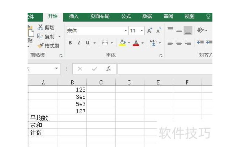Apply cell borders icon
The width and height of the screenshot is (240, 160).
[105, 43]
